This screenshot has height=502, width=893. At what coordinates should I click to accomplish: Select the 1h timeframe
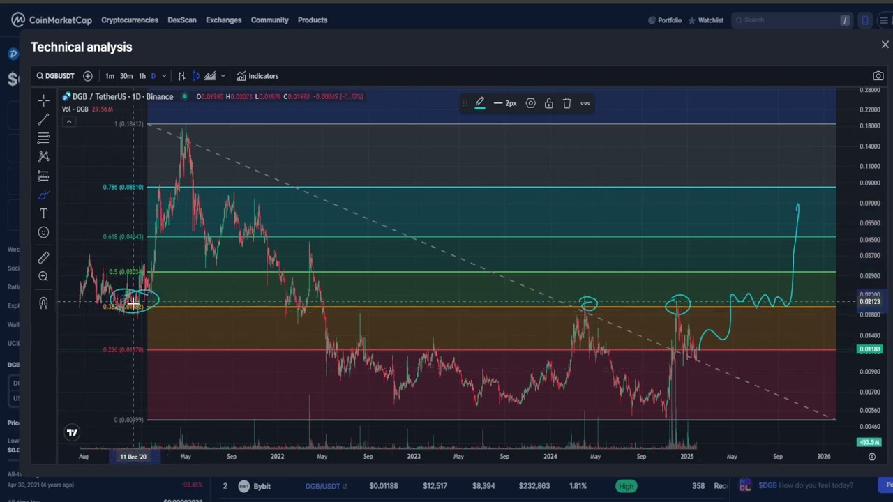(142, 76)
